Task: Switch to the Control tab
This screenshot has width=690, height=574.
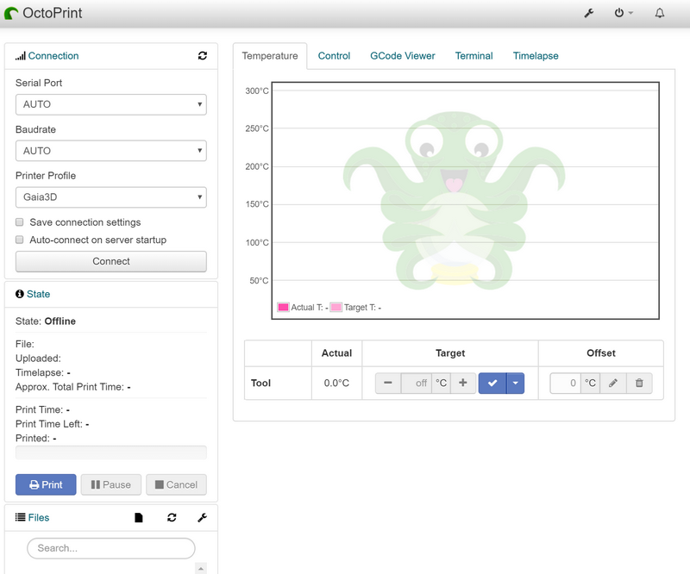Action: [x=334, y=56]
